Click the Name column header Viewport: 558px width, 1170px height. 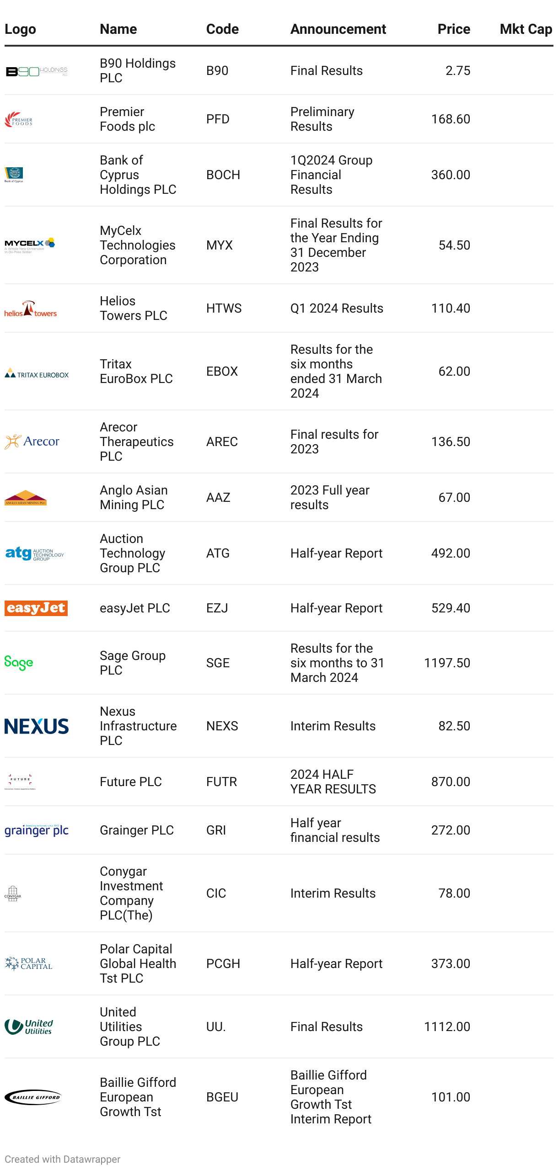(118, 29)
